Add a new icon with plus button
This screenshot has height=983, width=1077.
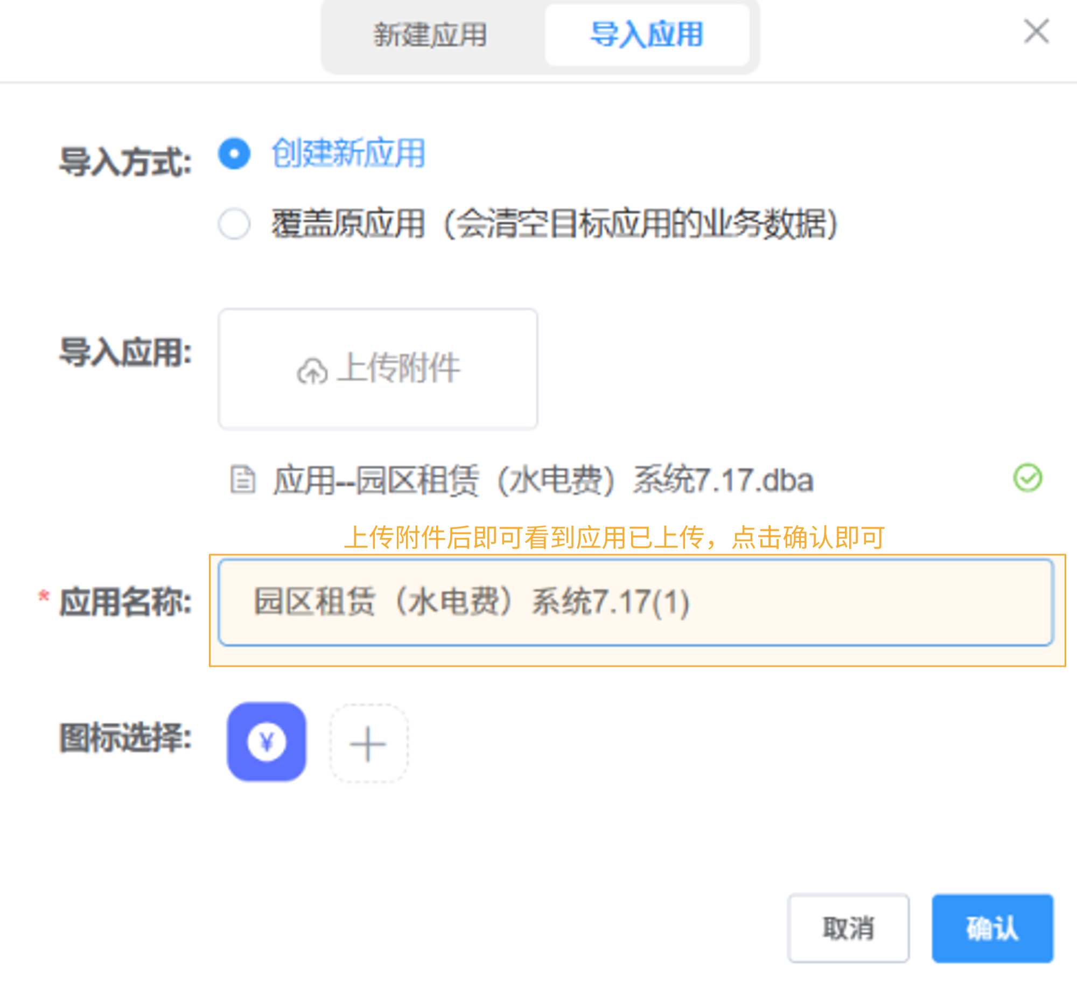click(x=368, y=743)
